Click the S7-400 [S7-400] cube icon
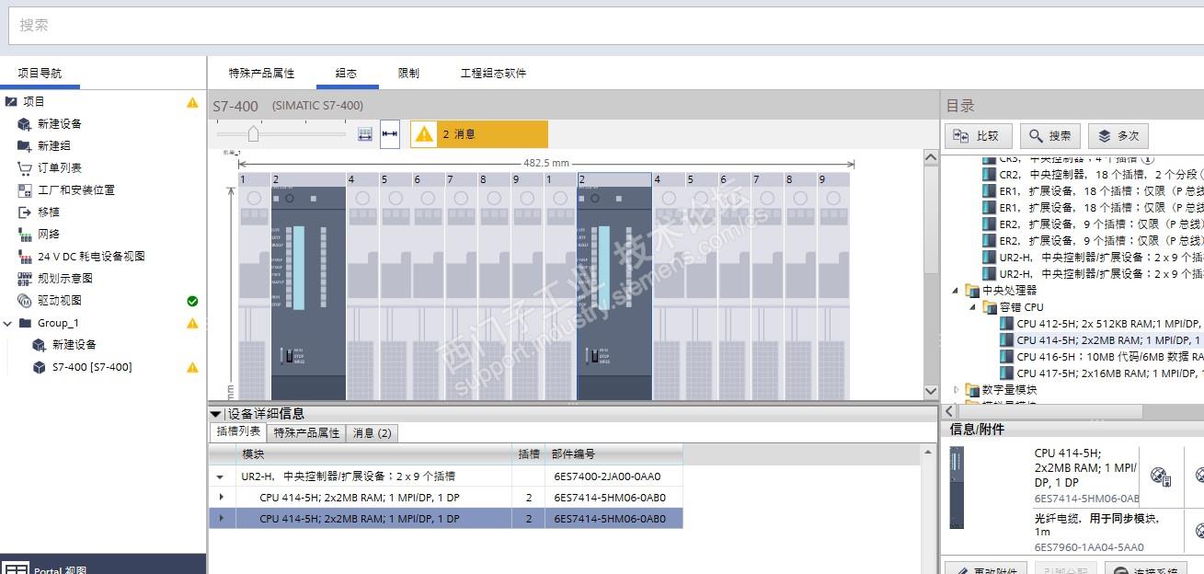The width and height of the screenshot is (1204, 574). click(x=40, y=367)
